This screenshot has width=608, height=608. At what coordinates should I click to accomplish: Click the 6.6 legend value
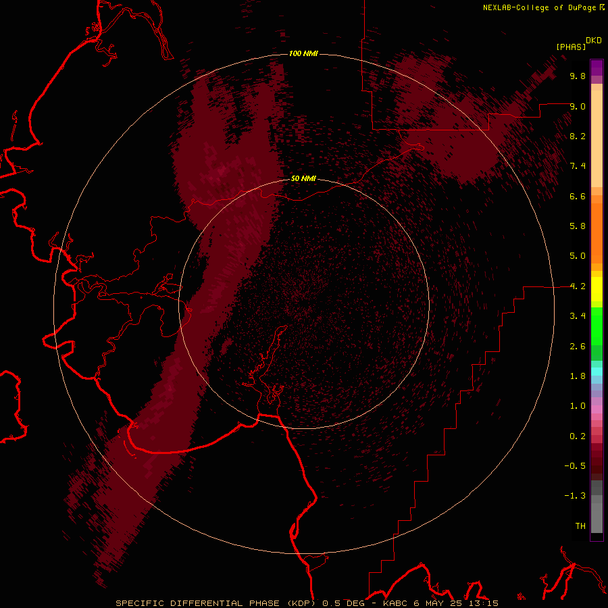578,196
